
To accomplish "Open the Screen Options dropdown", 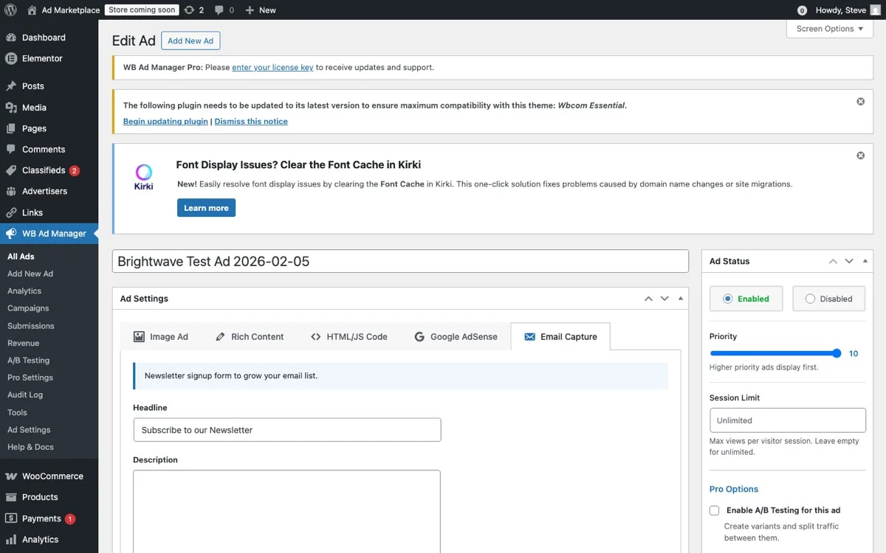I will pyautogui.click(x=829, y=28).
